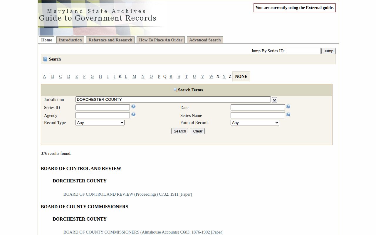Switch to the Home tab
376x235 pixels.
coord(47,40)
